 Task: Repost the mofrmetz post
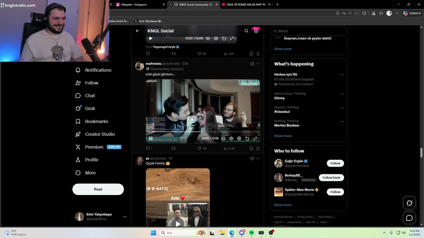click(x=174, y=148)
